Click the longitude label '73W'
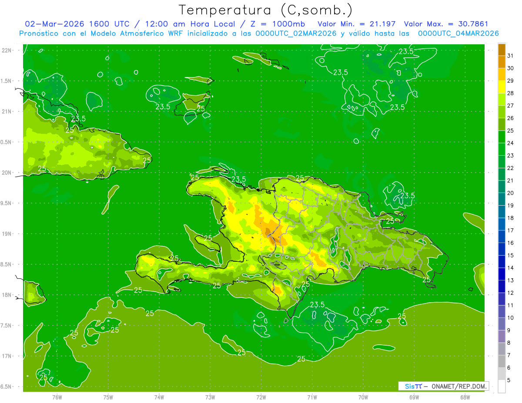 [210, 397]
